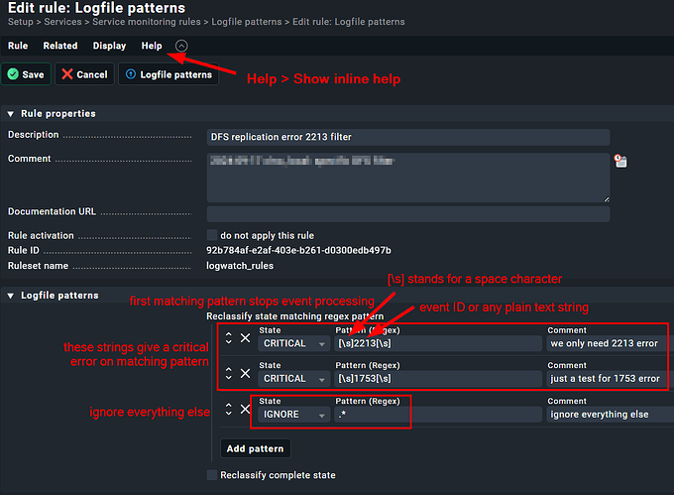The image size is (674, 495).
Task: Click the chevron icon beside Help menu
Action: pos(180,46)
